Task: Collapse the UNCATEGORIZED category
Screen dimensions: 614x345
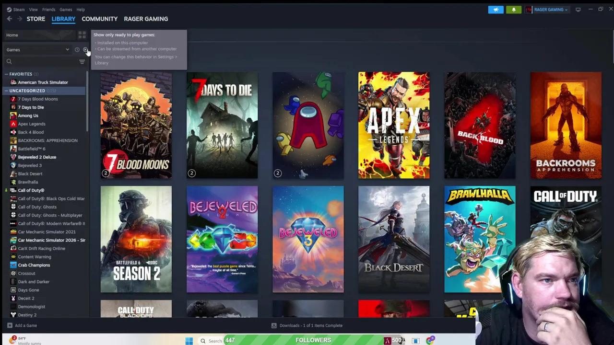Action: tap(6, 91)
